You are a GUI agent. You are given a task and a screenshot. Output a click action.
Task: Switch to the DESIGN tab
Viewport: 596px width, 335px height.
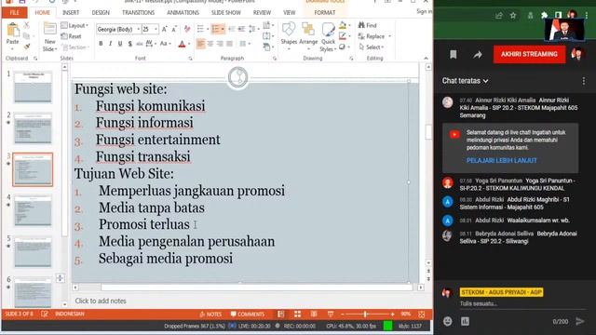tap(101, 12)
